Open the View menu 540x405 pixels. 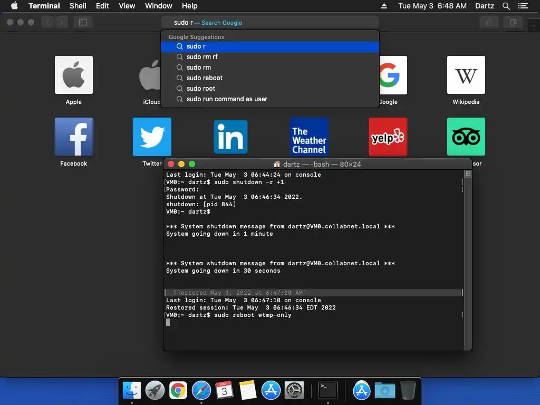pyautogui.click(x=127, y=6)
